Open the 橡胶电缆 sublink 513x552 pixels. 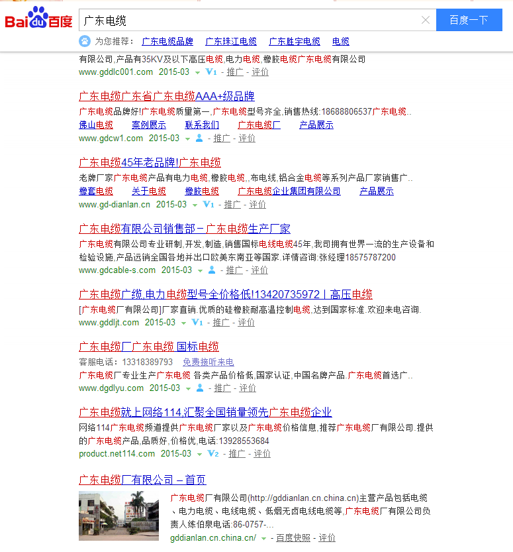pyautogui.click(x=202, y=191)
